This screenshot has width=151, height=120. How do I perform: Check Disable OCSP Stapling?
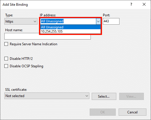tap(6, 66)
